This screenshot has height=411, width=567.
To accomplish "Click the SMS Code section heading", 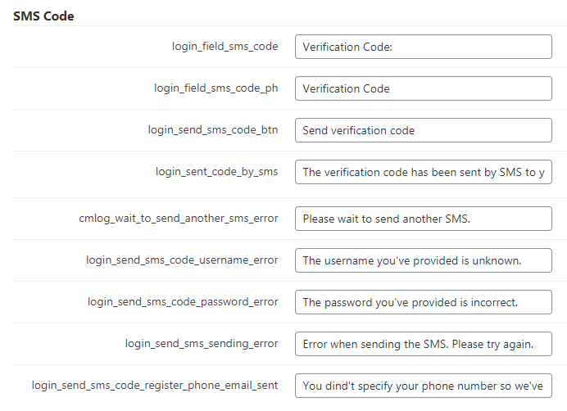I will pyautogui.click(x=43, y=16).
